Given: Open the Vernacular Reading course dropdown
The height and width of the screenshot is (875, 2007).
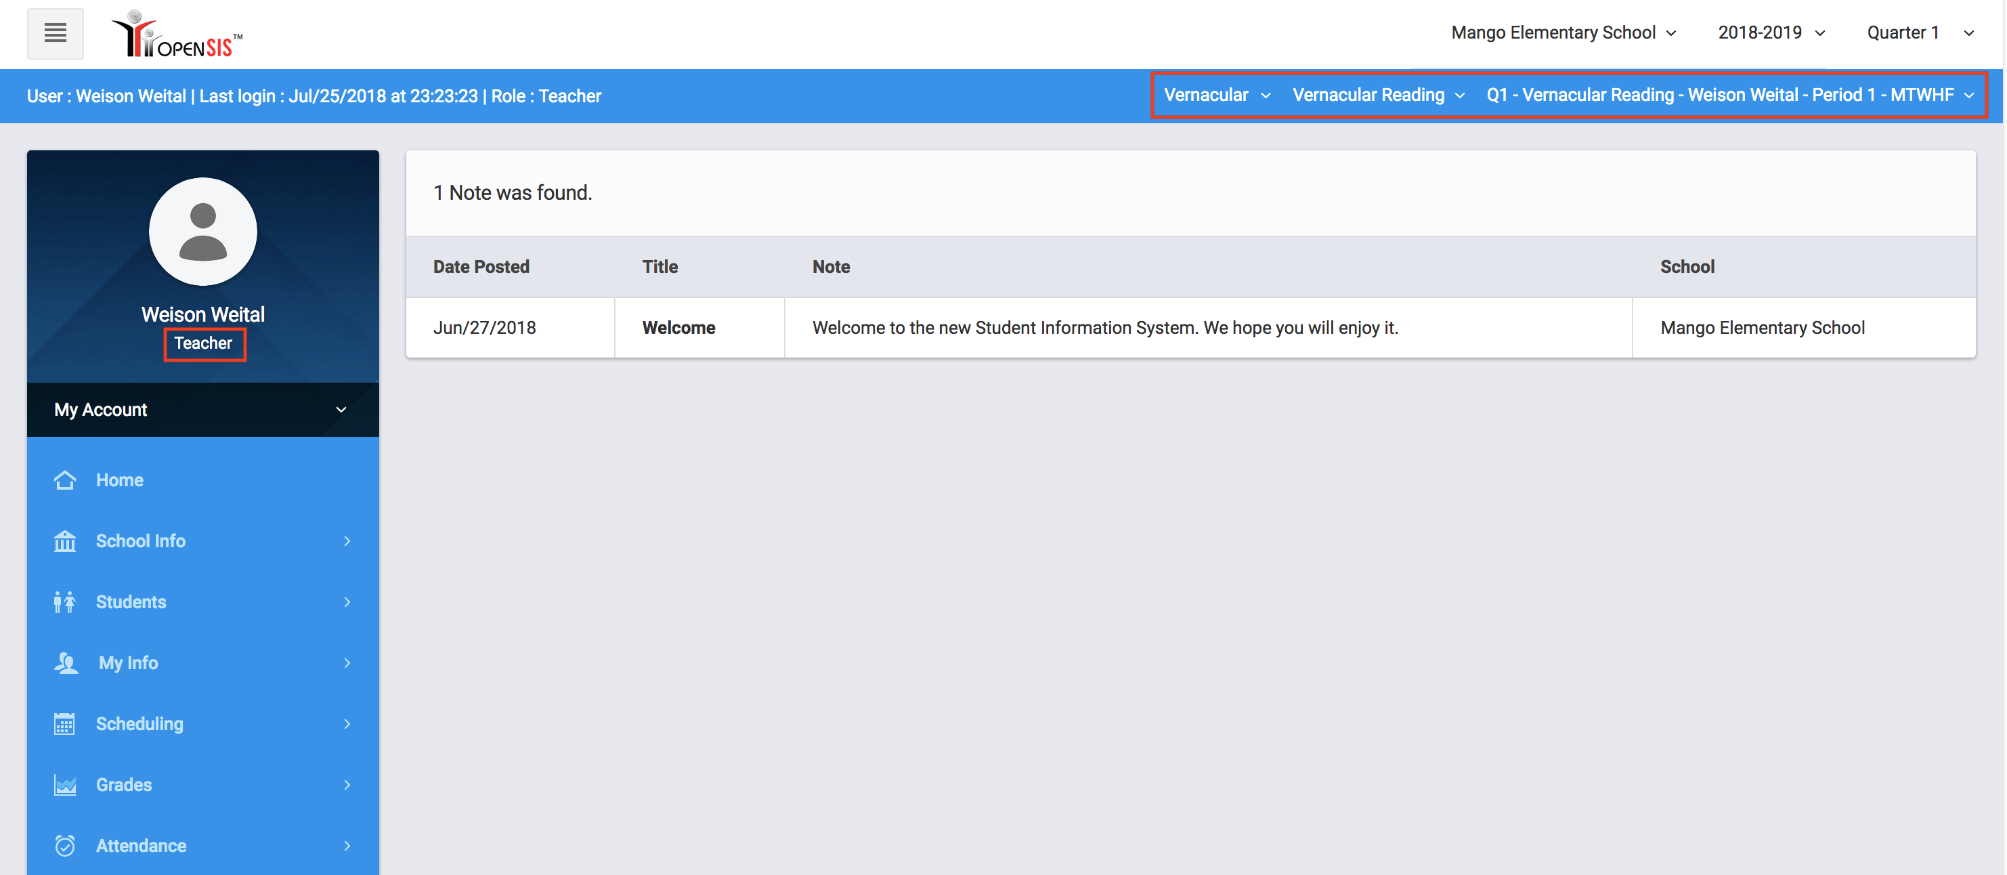Looking at the screenshot, I should tap(1377, 95).
